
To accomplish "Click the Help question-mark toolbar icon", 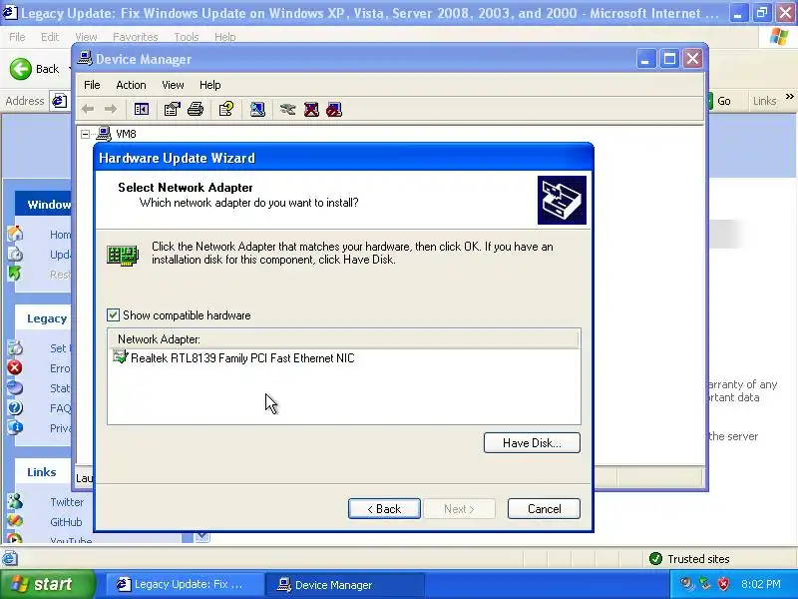I will click(x=226, y=109).
